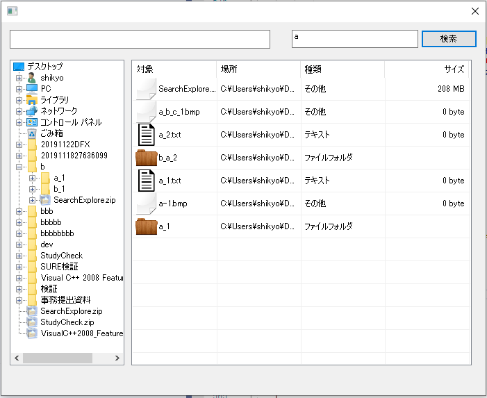The width and height of the screenshot is (487, 398).
Task: Click the 0 byte size of a_1.txt
Action: [454, 181]
